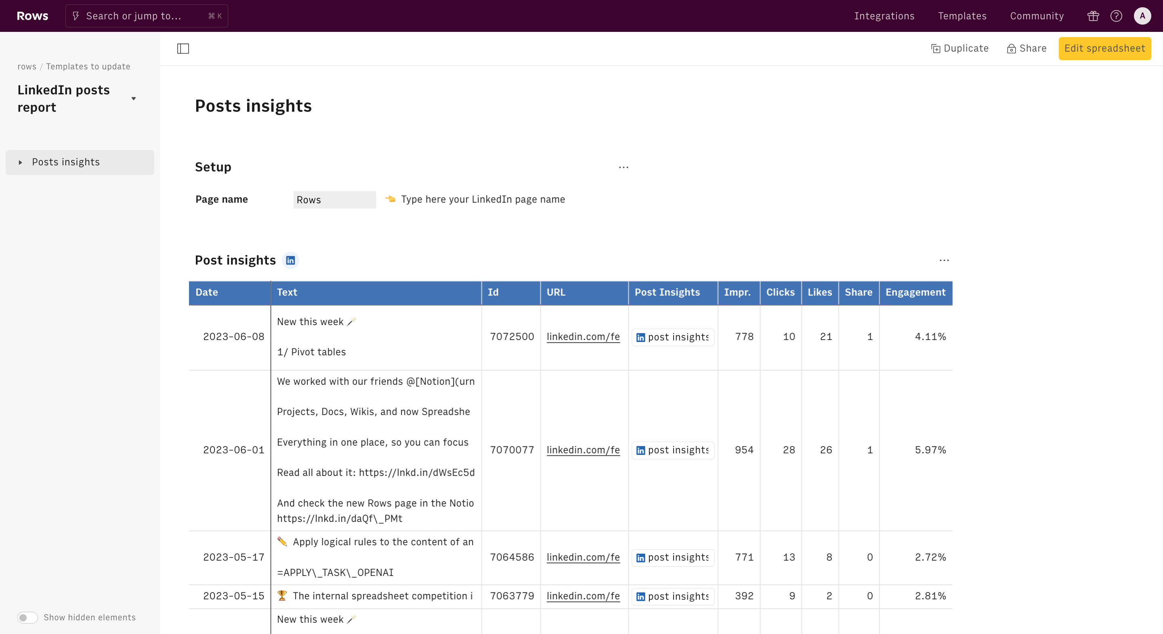
Task: Go to the Community page
Action: (1037, 16)
